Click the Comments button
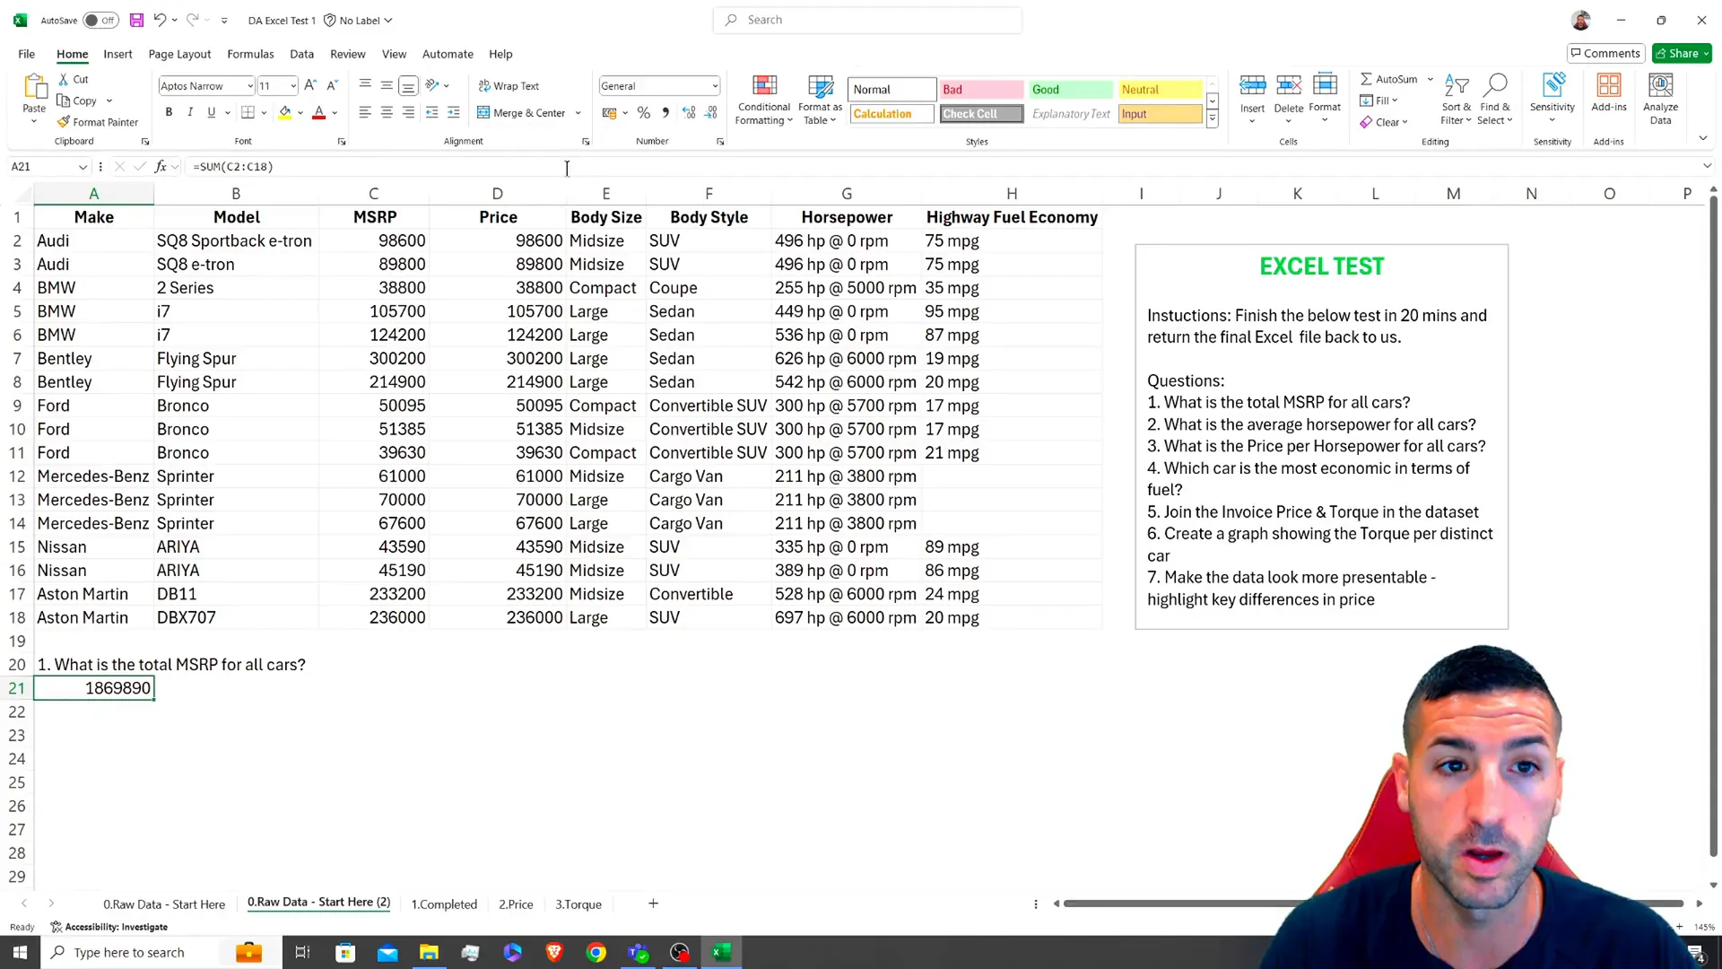The height and width of the screenshot is (969, 1722). point(1605,53)
